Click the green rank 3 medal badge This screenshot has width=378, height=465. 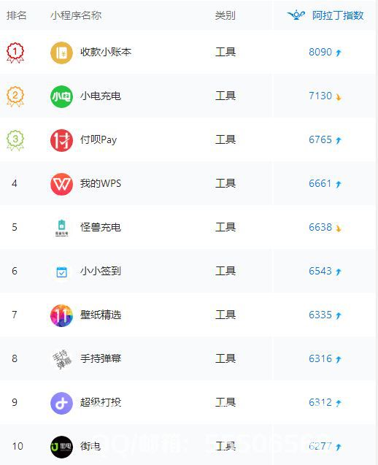pyautogui.click(x=15, y=140)
